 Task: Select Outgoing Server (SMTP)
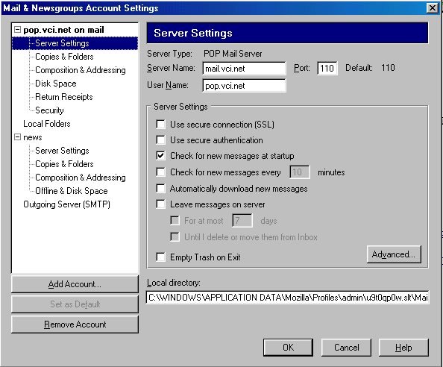[66, 204]
